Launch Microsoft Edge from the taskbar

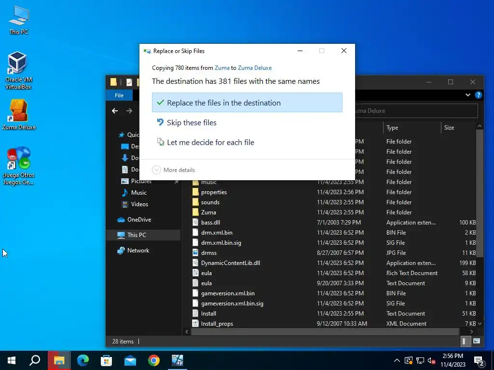[x=83, y=360]
